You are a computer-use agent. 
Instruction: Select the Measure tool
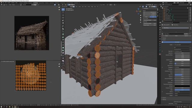(63, 29)
